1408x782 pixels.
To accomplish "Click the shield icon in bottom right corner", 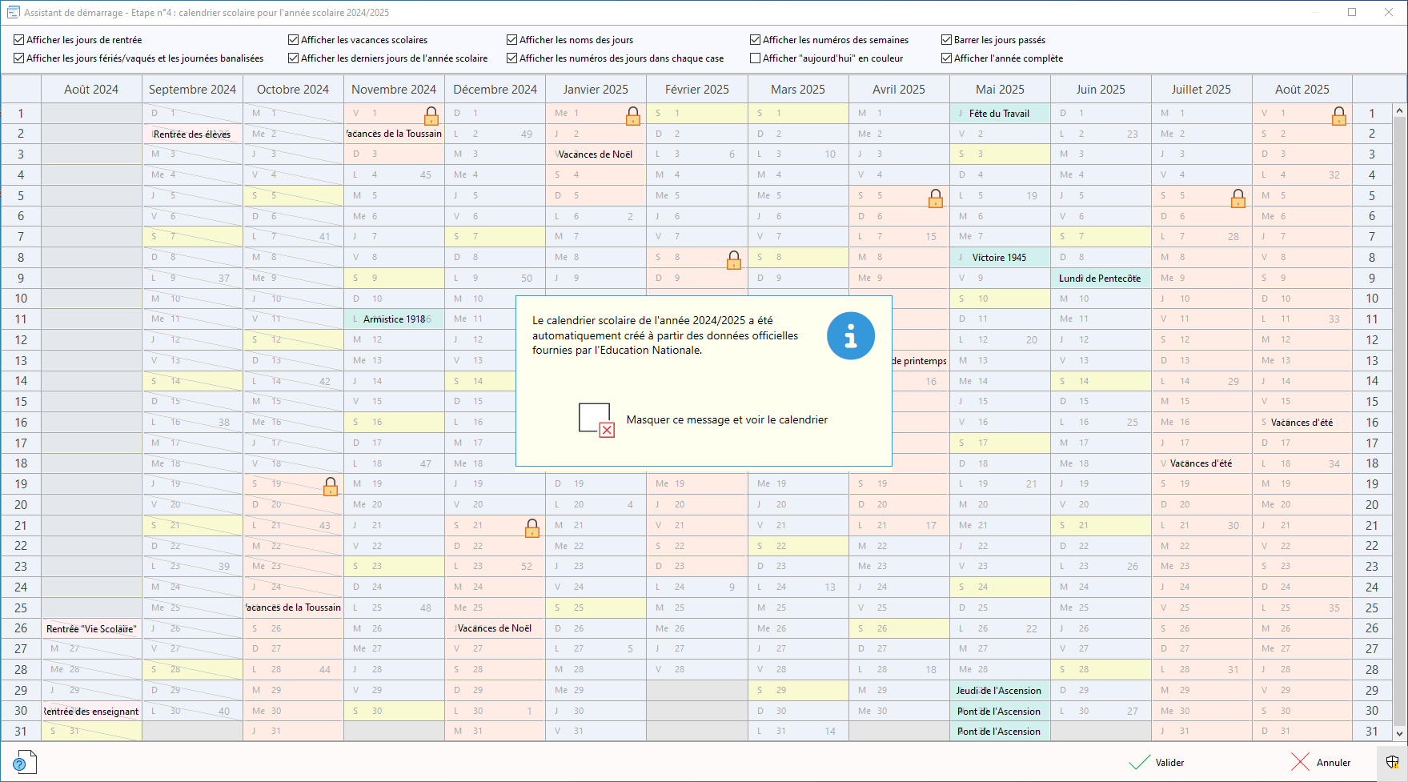I will click(x=1392, y=762).
